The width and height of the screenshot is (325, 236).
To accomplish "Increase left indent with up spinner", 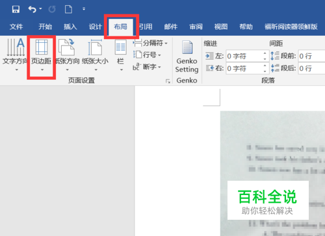I will (265, 53).
